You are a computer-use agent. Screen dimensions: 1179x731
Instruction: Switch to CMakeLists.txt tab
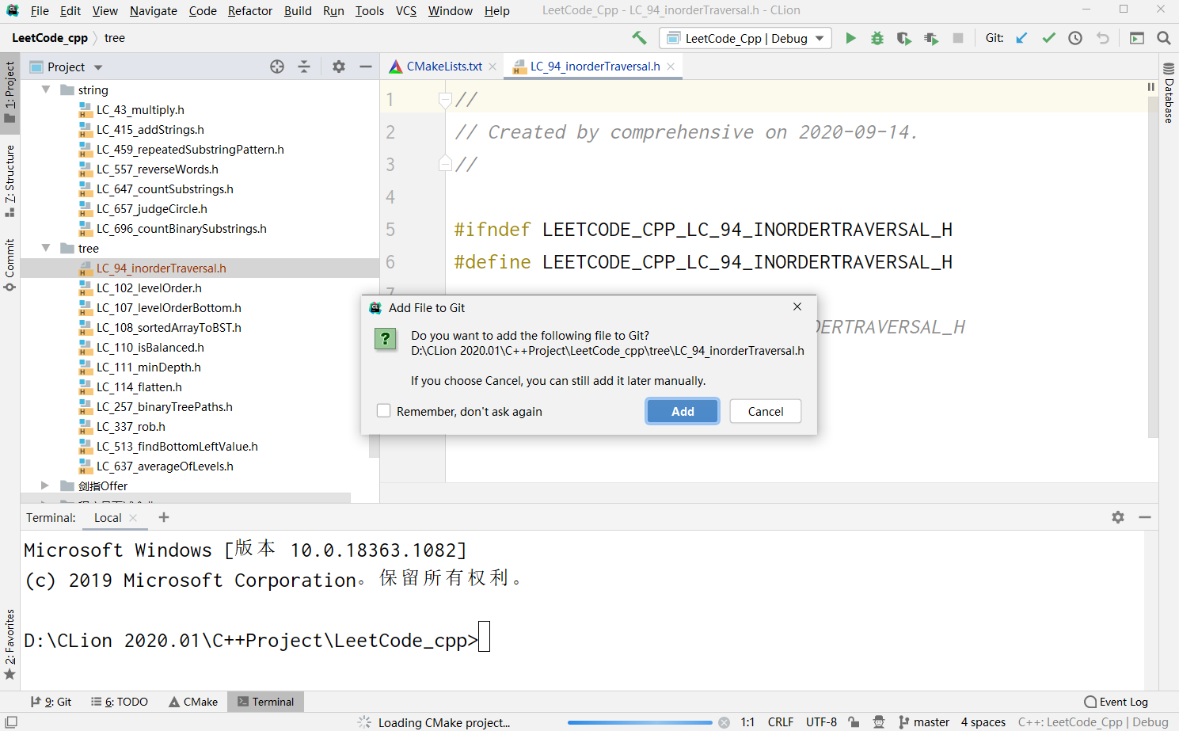pyautogui.click(x=443, y=67)
